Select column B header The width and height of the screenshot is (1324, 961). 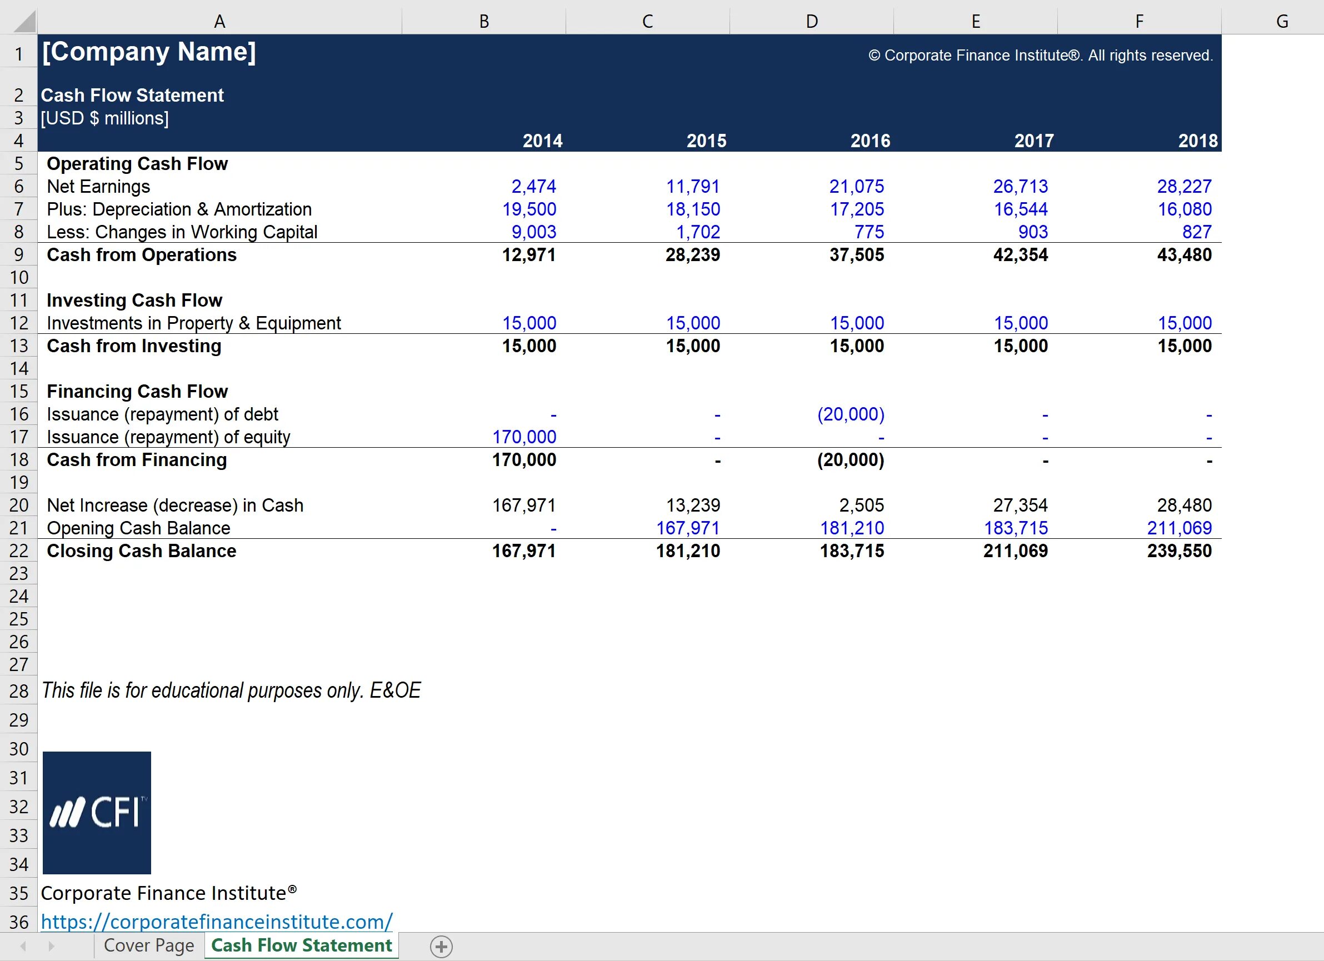483,22
